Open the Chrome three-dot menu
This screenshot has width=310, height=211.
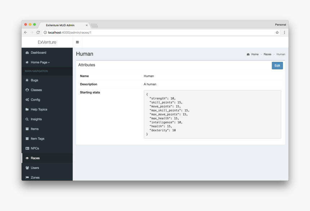(284, 32)
